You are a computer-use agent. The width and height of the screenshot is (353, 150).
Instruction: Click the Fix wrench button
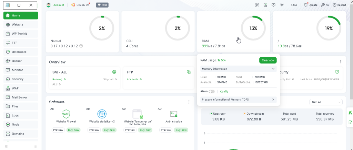pyautogui.click(x=325, y=5)
